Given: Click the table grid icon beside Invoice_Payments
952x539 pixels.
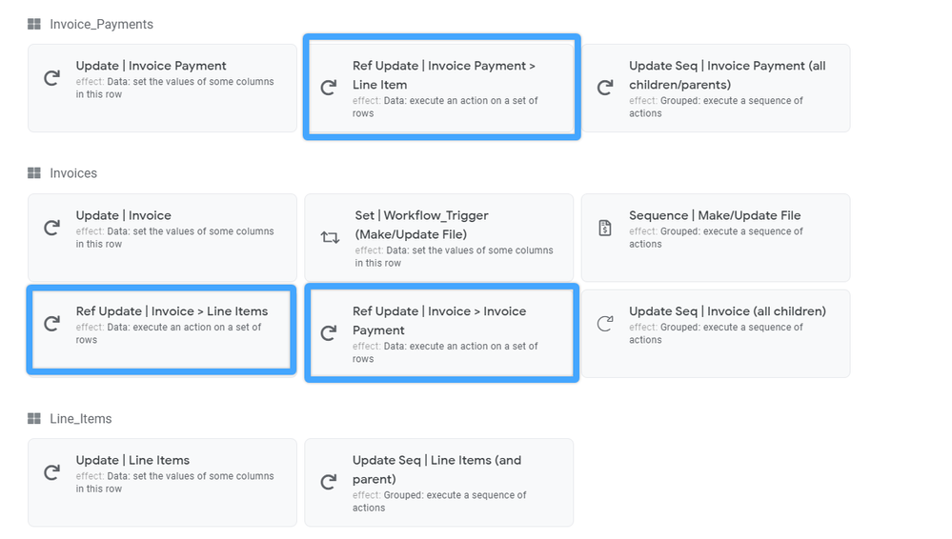Looking at the screenshot, I should pos(34,24).
